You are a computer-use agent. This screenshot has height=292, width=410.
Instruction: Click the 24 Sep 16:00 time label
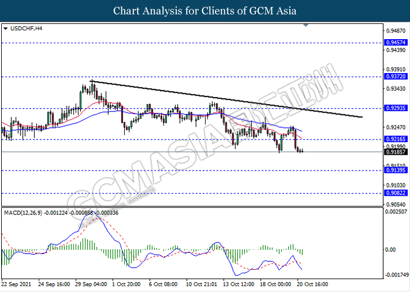54,284
